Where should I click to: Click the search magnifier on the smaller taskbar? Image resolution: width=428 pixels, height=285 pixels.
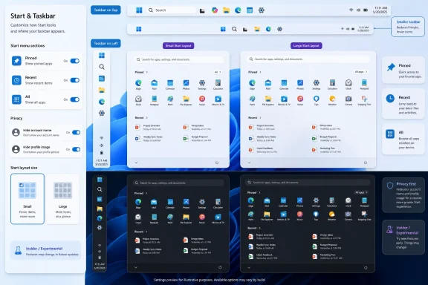click(234, 29)
